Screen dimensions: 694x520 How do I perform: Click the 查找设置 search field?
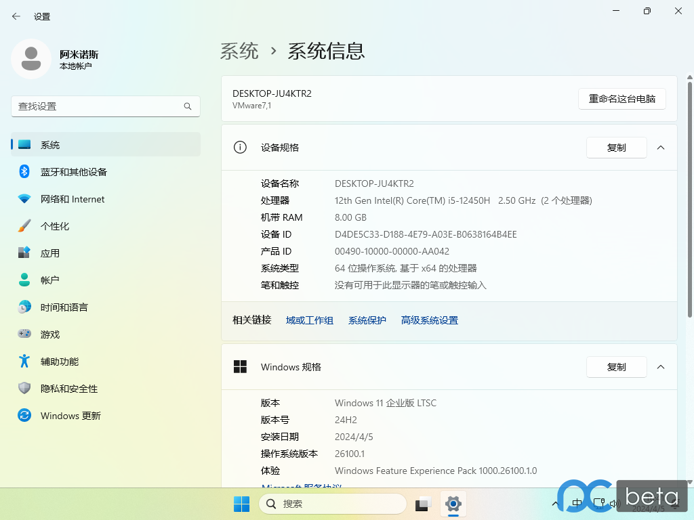[x=98, y=106]
